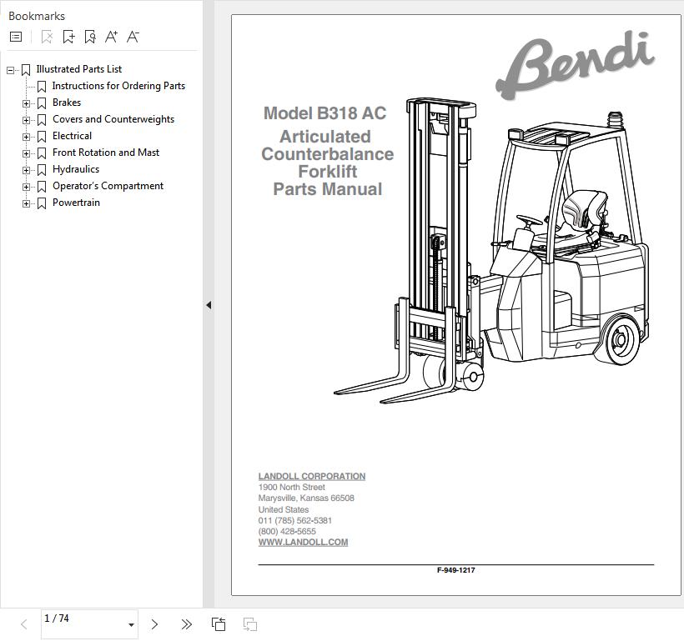Select the Brakes bookmark label
The image size is (684, 641).
point(67,103)
